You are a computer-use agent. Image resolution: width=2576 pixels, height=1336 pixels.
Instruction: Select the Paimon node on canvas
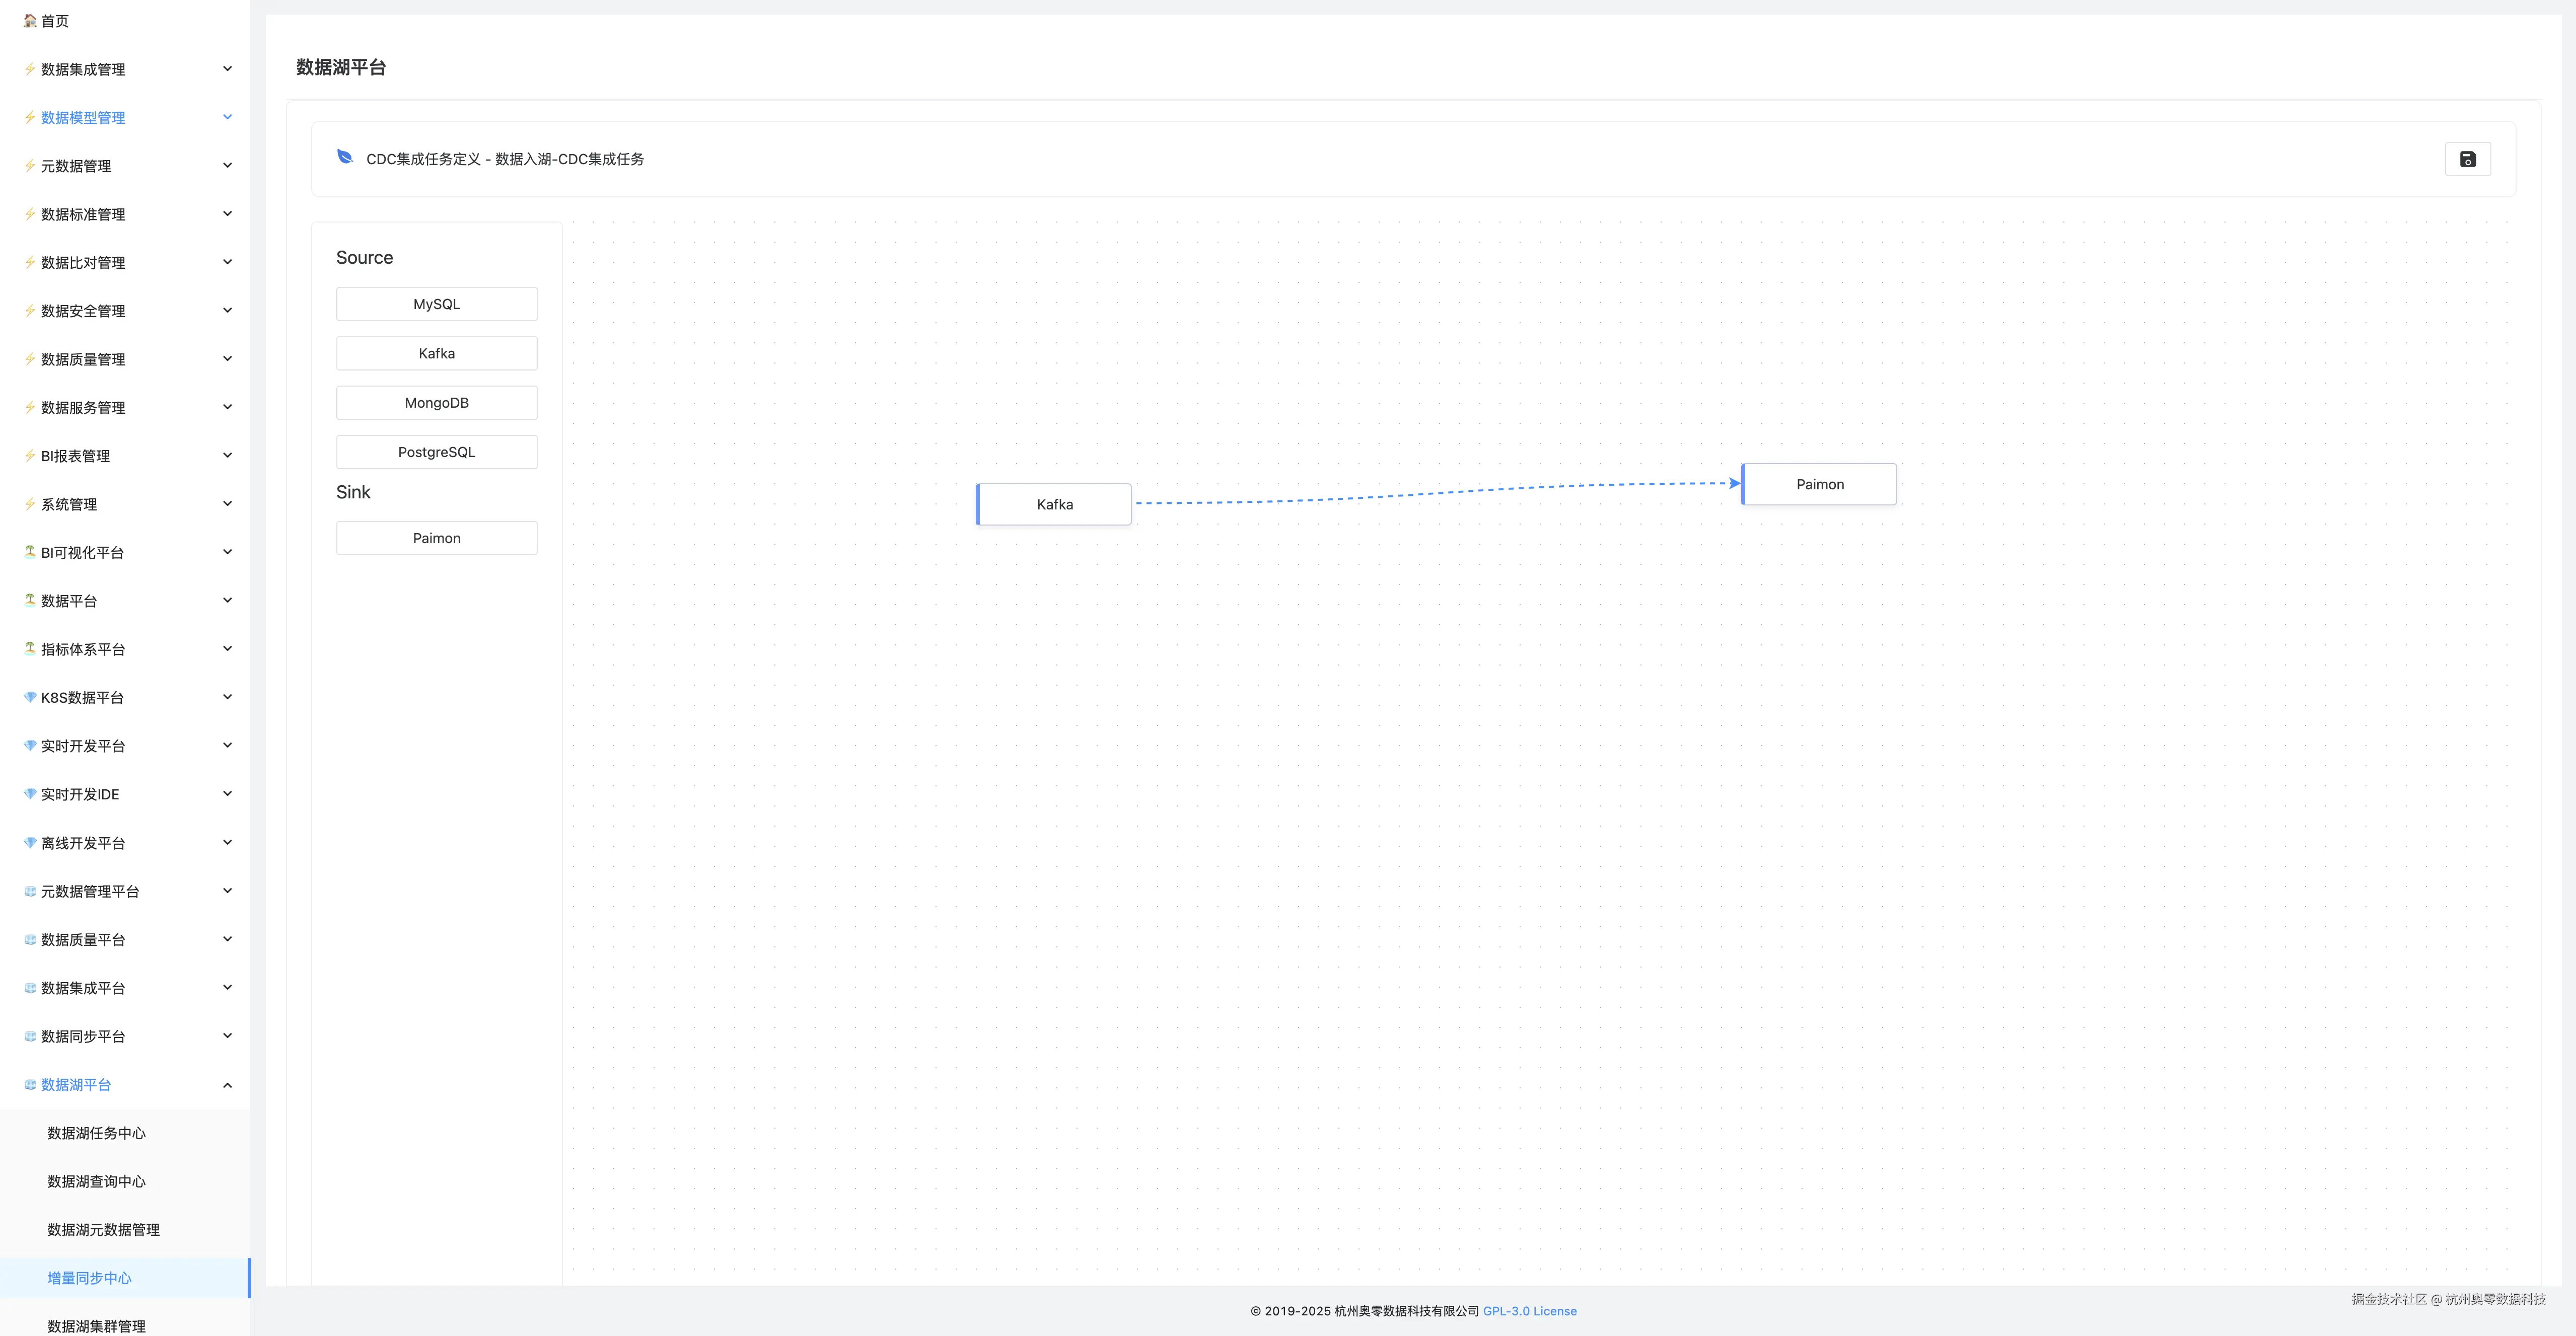click(x=1819, y=485)
